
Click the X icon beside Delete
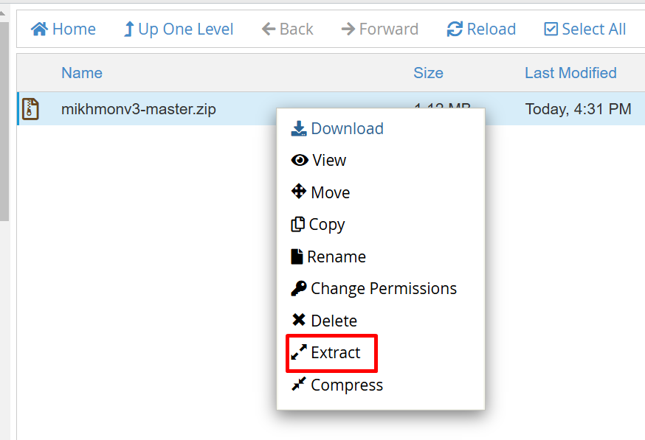coord(299,320)
